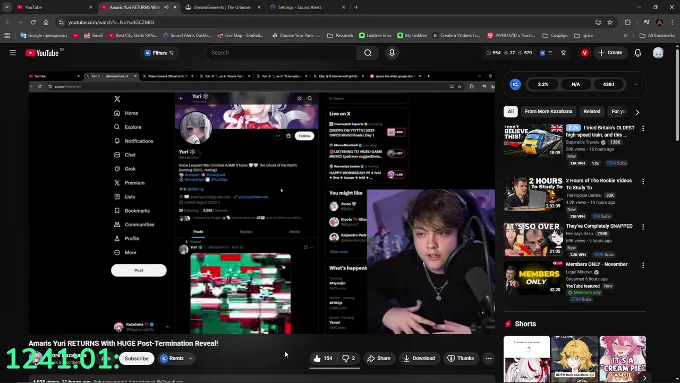Image resolution: width=680 pixels, height=383 pixels.
Task: Open more actions ellipsis under video
Action: coord(489,358)
